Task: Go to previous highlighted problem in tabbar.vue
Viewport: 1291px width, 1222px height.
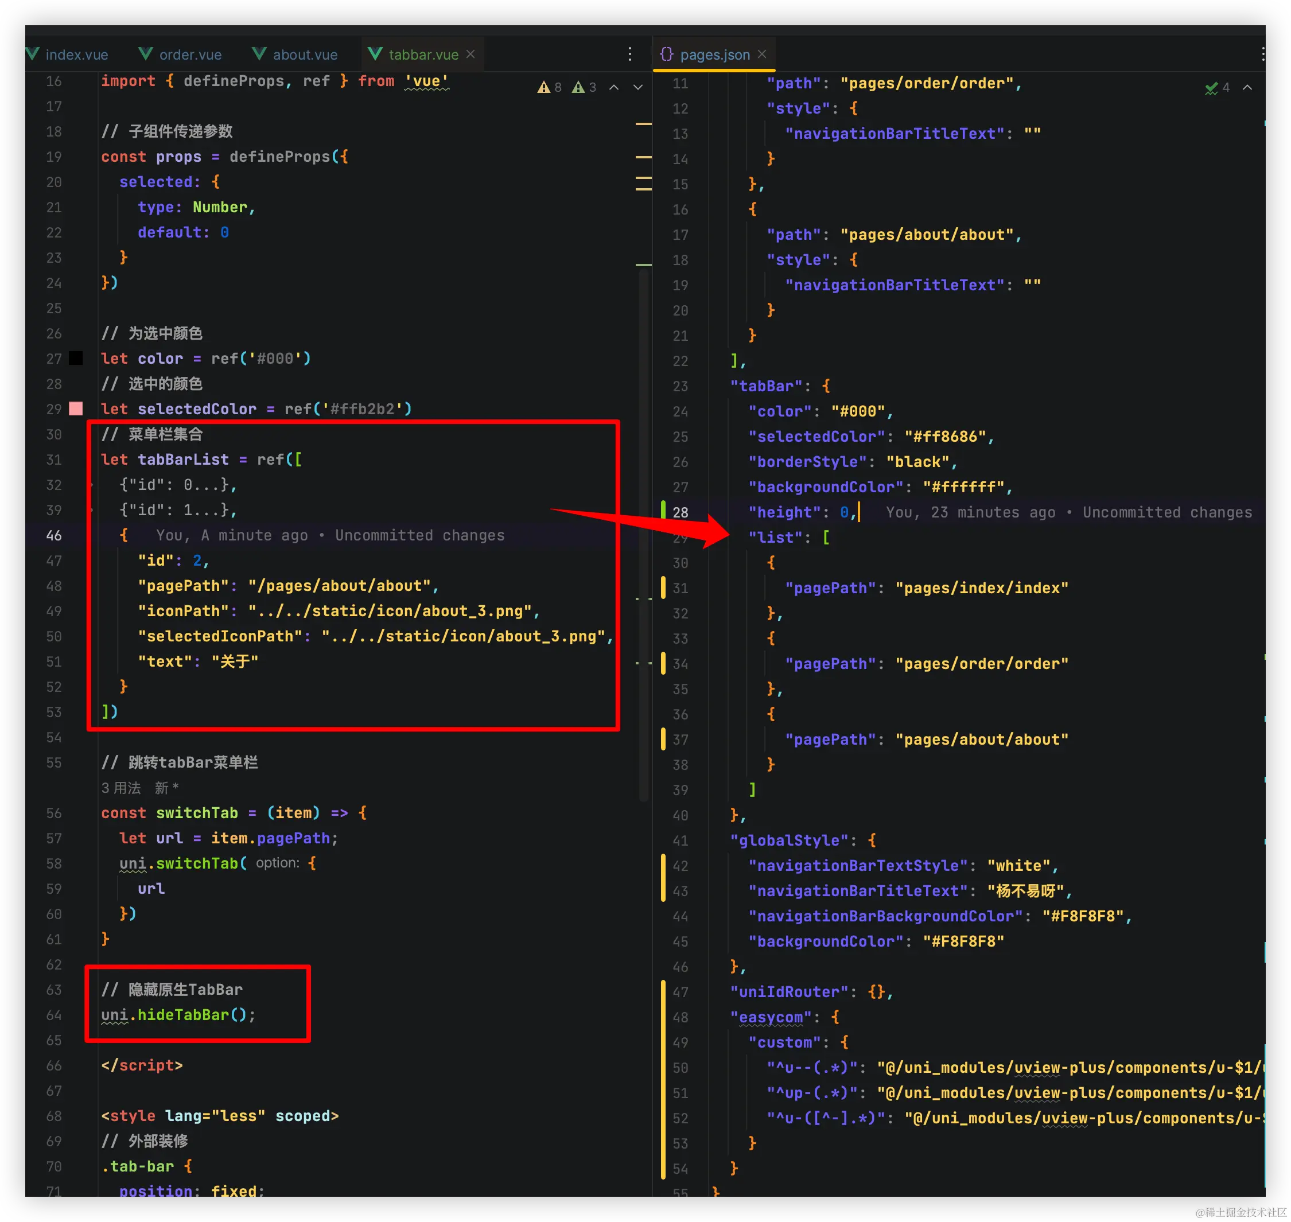Action: [613, 87]
